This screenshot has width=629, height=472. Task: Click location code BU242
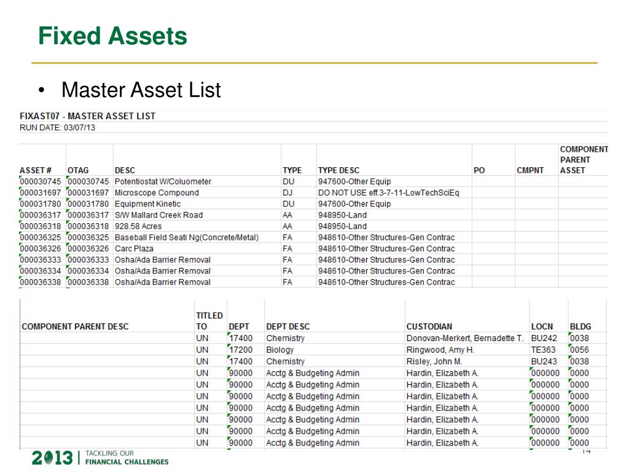(544, 339)
